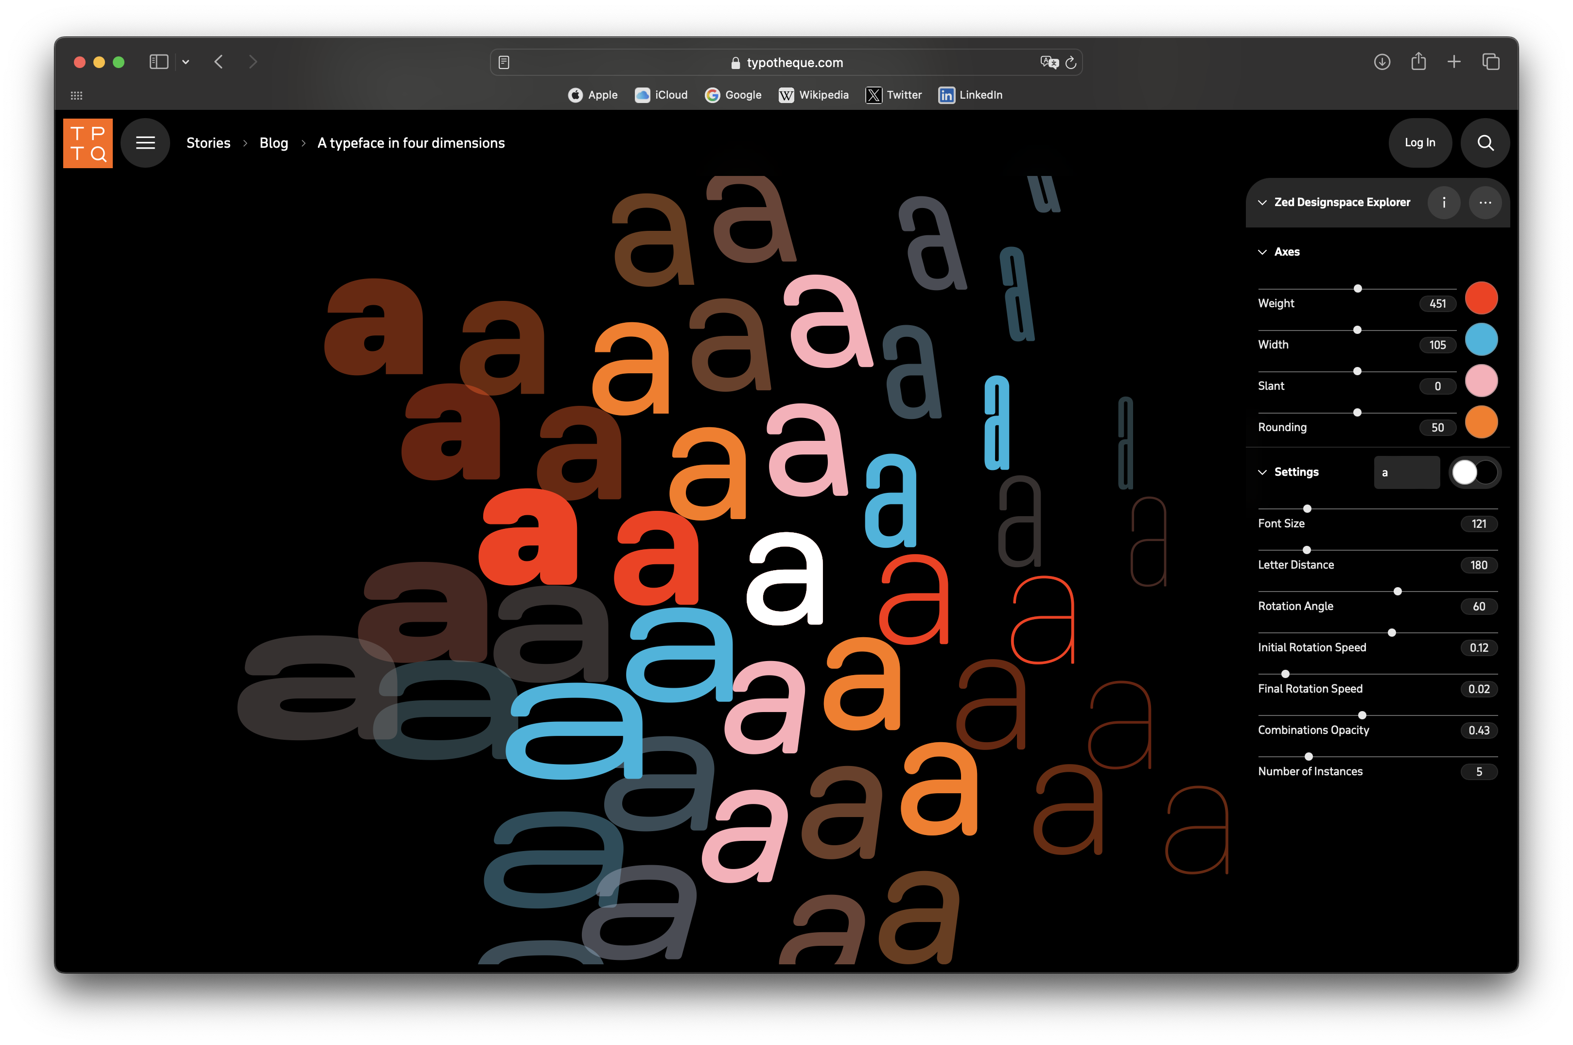The height and width of the screenshot is (1045, 1573).
Task: Click the page translate icon in address bar
Action: coord(1049,63)
